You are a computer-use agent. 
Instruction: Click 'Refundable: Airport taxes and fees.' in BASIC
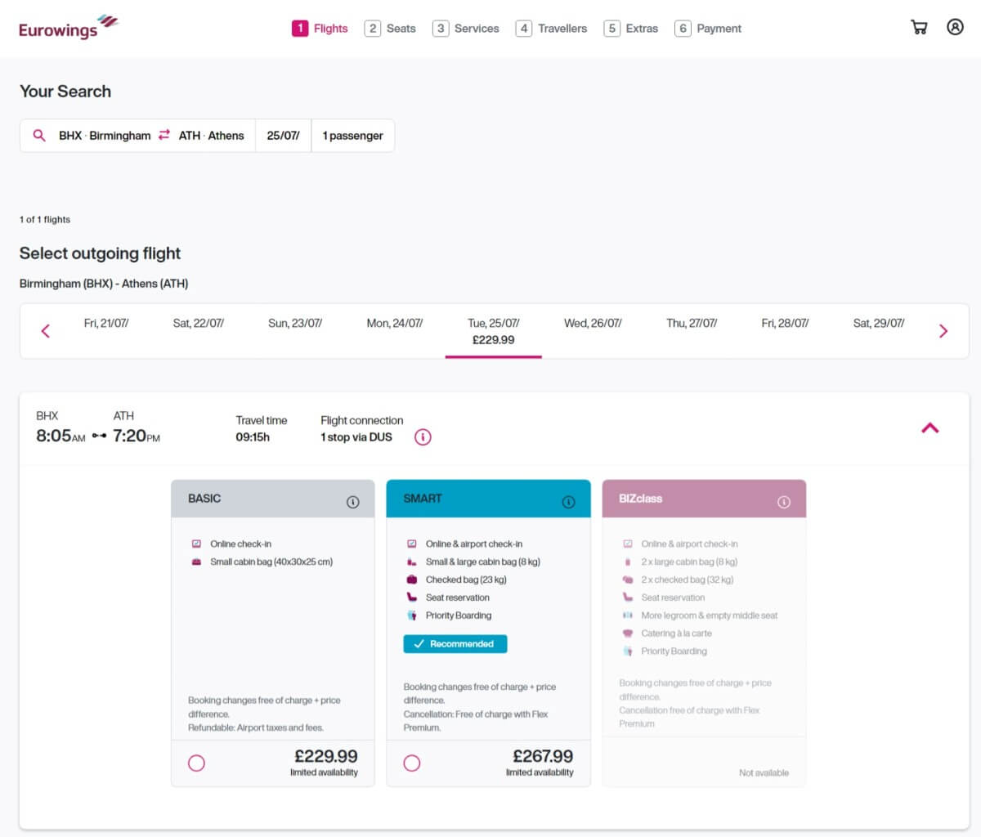256,727
